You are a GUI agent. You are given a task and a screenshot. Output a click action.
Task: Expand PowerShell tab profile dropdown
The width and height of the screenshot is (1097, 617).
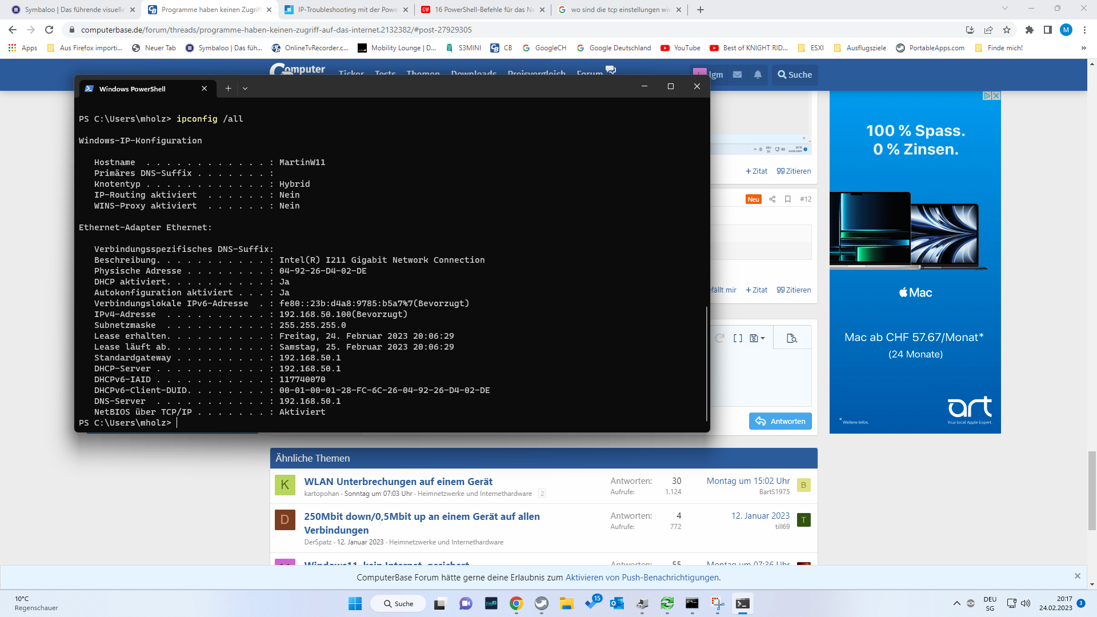click(245, 89)
